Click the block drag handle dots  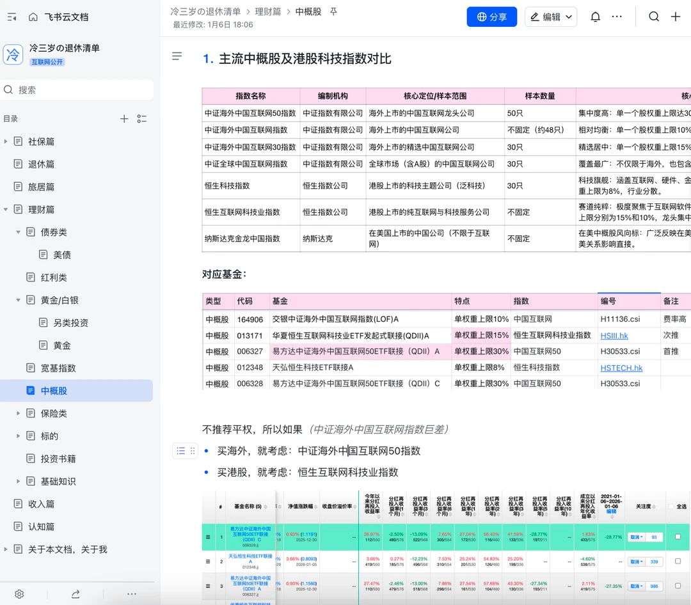click(193, 451)
